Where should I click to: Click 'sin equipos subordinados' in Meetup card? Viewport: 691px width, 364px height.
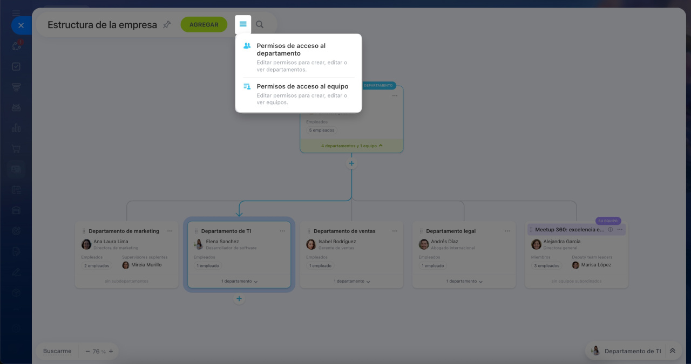pos(577,281)
